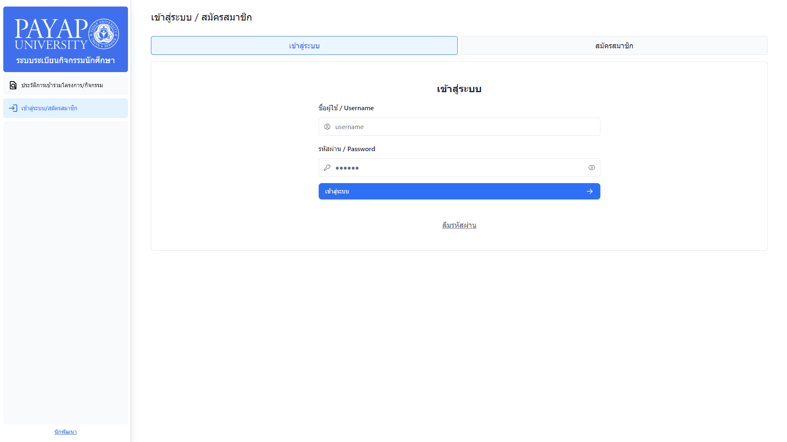The image size is (787, 442).
Task: Click the user icon in username field
Action: [327, 127]
